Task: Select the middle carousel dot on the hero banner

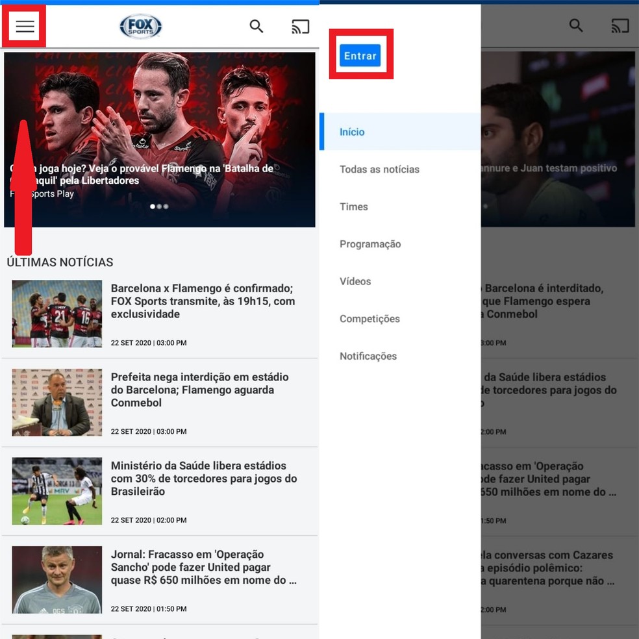Action: (x=159, y=207)
